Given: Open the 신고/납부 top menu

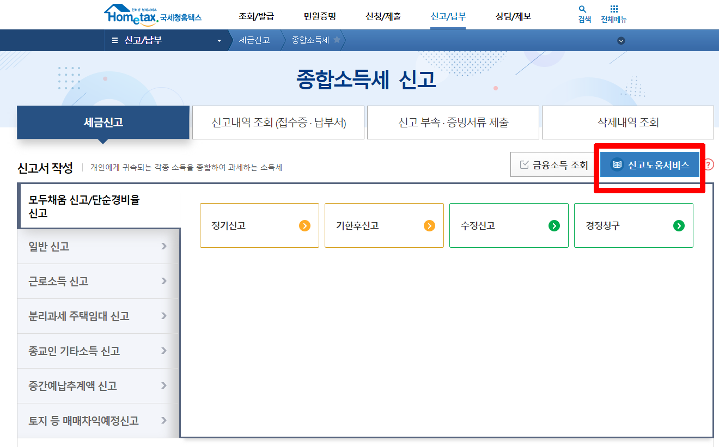Looking at the screenshot, I should pyautogui.click(x=448, y=16).
